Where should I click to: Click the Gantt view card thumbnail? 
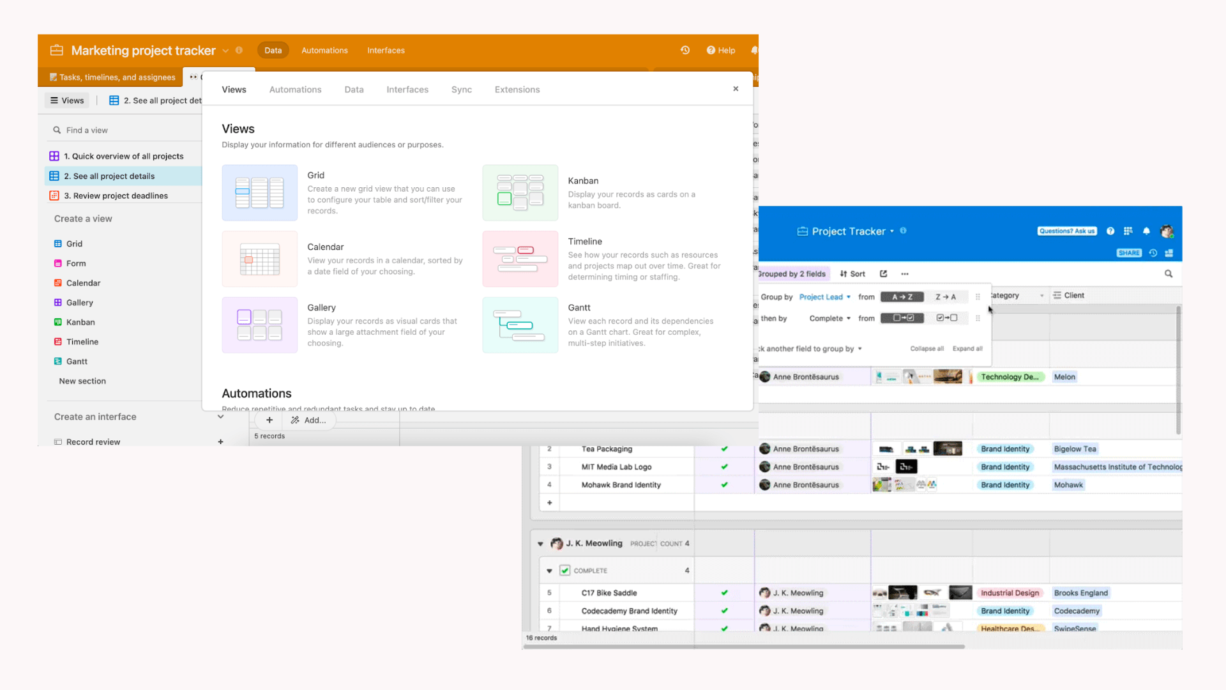(520, 325)
